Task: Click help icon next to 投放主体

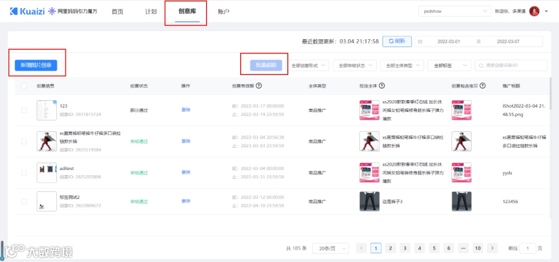Action: (x=382, y=86)
